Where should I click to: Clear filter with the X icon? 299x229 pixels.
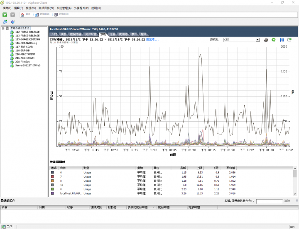tap(297, 200)
